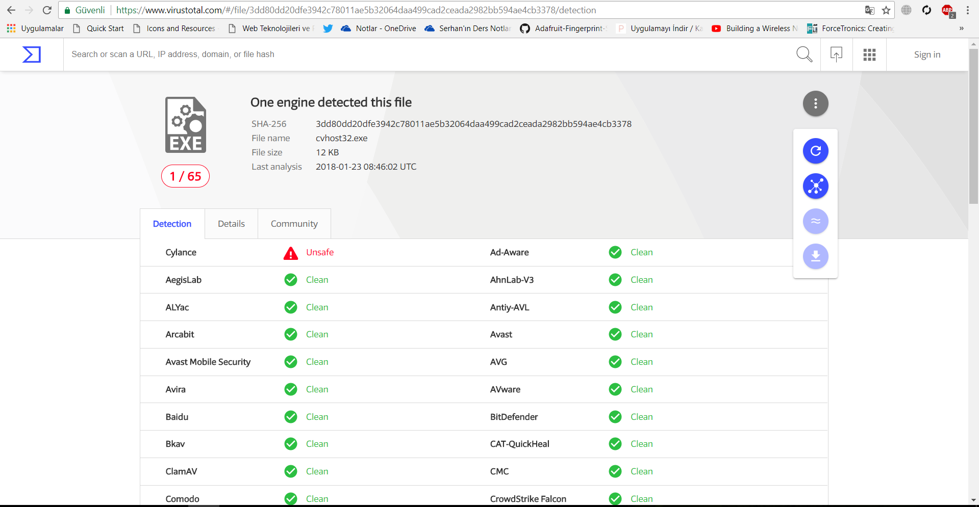979x507 pixels.
Task: Click the ABP extension icon
Action: click(948, 11)
